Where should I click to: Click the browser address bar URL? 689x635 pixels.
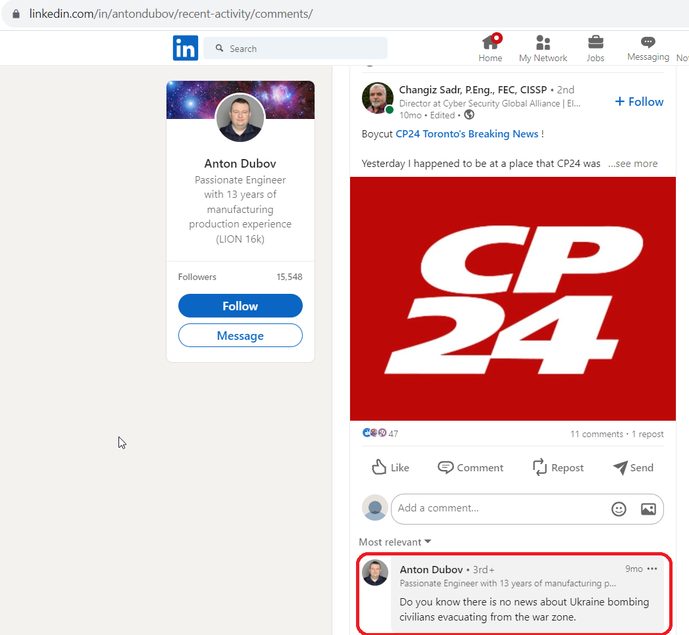coord(171,14)
